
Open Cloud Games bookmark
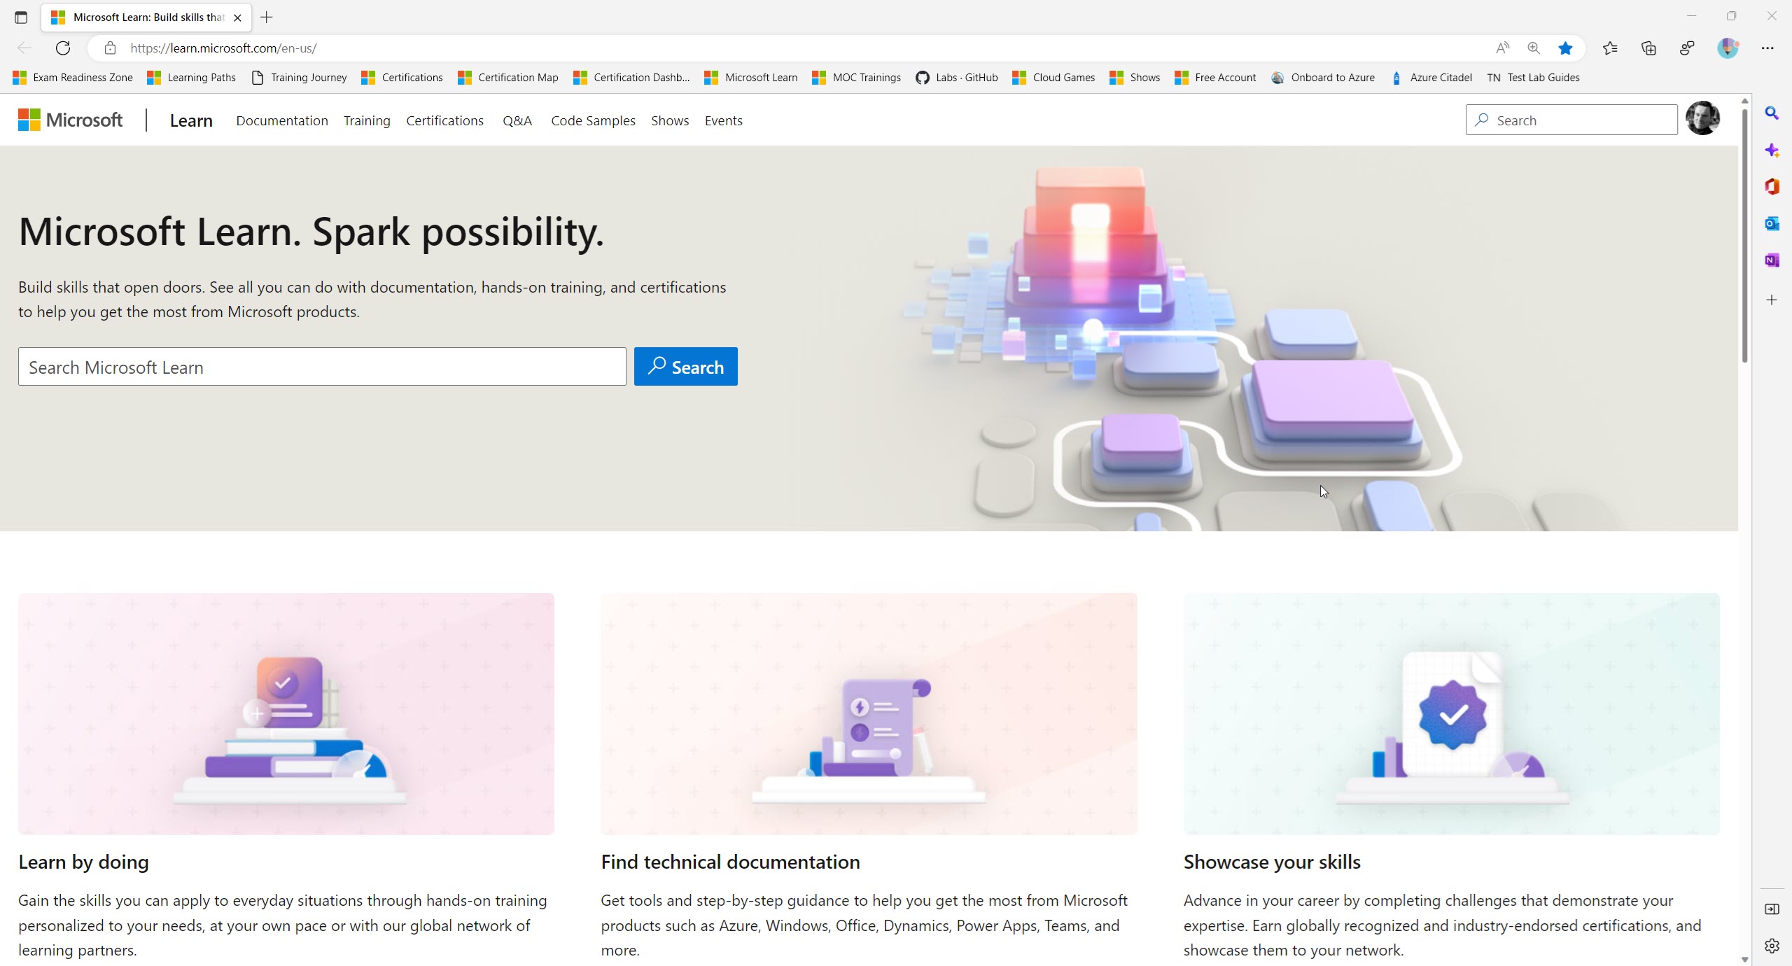pos(1053,77)
